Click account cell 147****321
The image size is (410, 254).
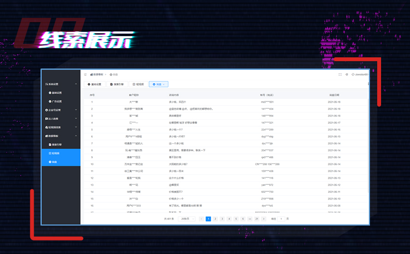click(x=267, y=123)
